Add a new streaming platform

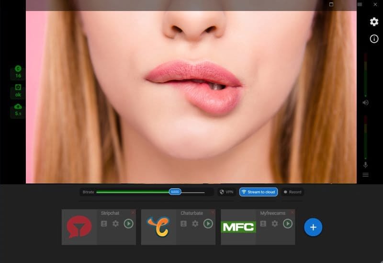[x=313, y=227]
